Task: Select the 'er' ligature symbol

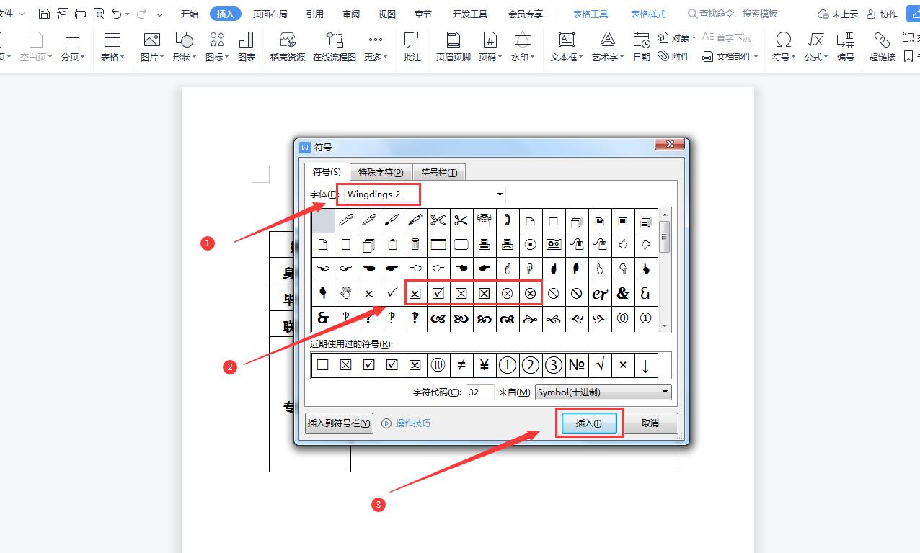Action: coord(600,293)
